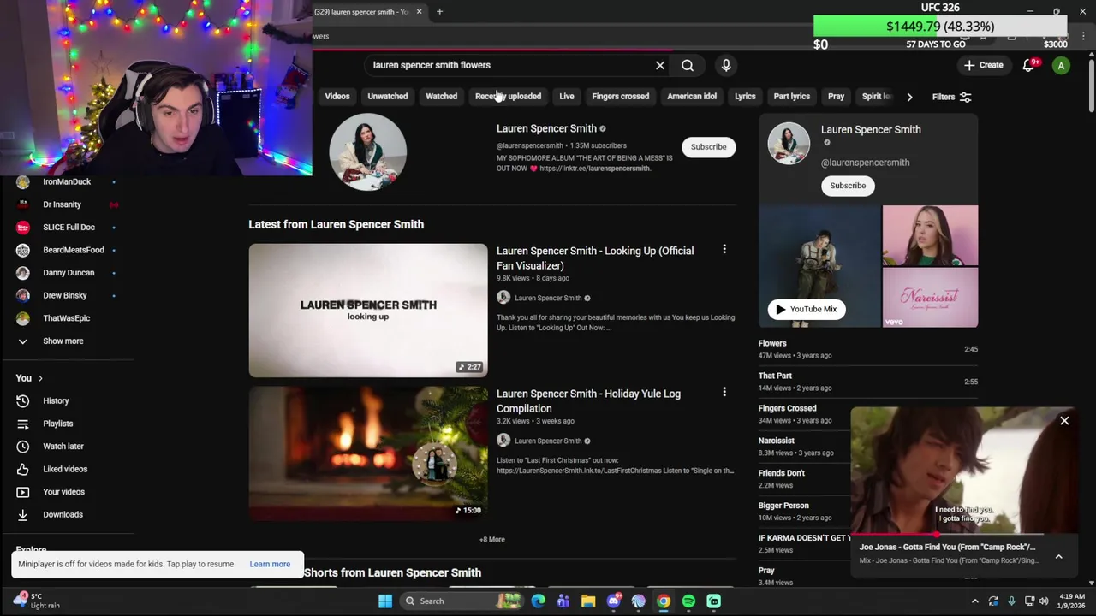Open YouTube notifications bell
1096x616 pixels.
click(x=1029, y=65)
